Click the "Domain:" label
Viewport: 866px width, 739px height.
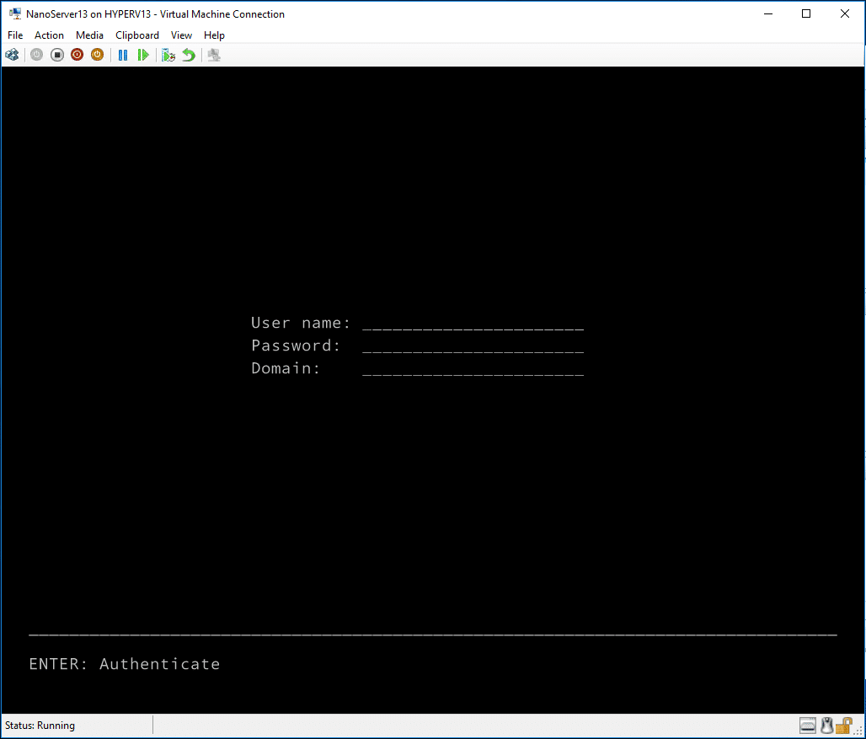pos(286,368)
